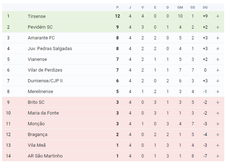The image size is (226, 165).
Task: Expand details for Pevidém SC row
Action: point(218,27)
